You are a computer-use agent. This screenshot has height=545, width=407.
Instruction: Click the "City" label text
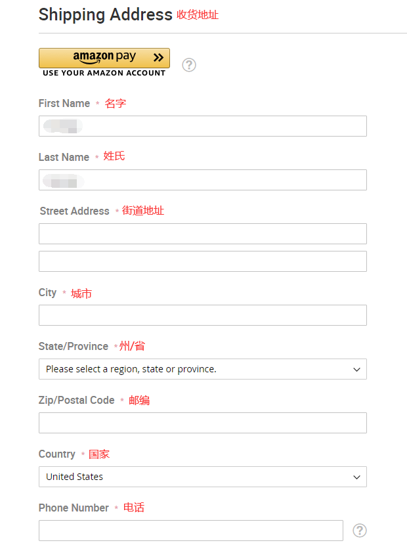click(47, 292)
